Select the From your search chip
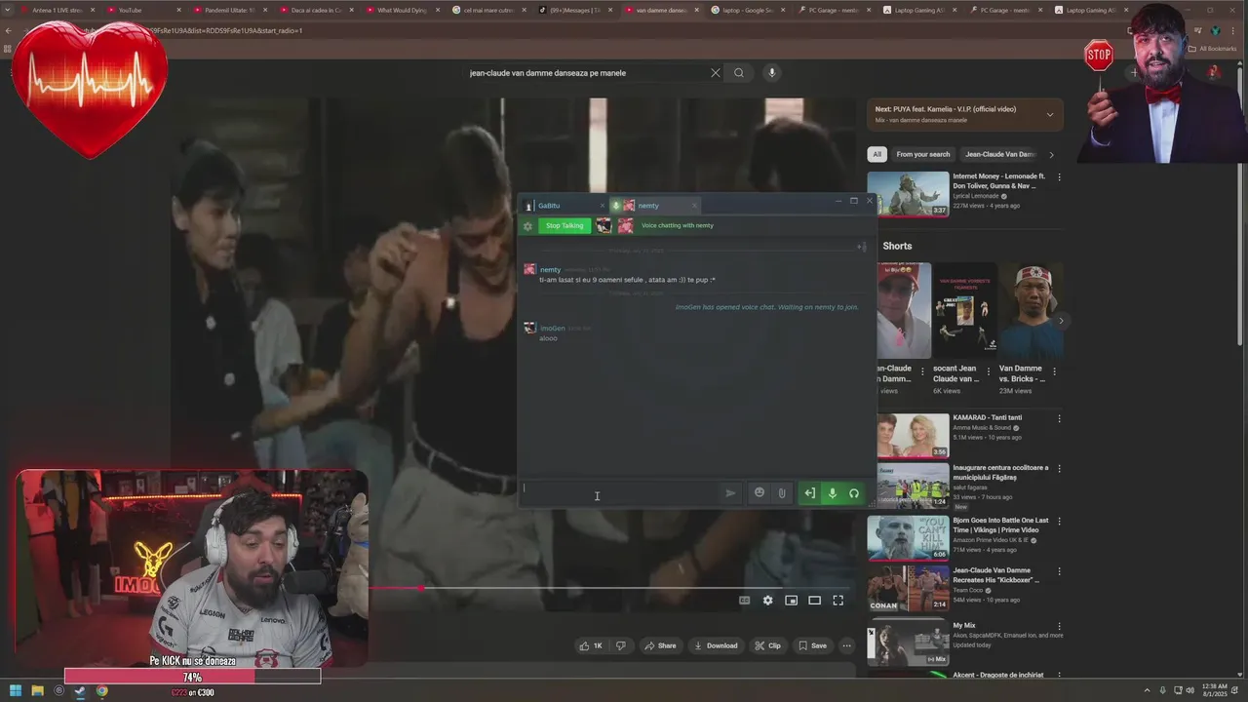Screen dimensions: 1248x702 click(922, 154)
